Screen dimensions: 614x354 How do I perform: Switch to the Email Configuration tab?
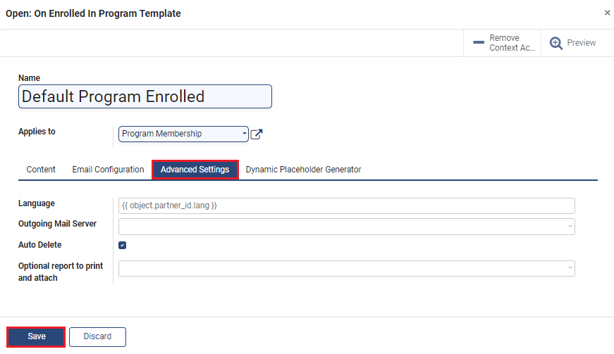(x=108, y=170)
